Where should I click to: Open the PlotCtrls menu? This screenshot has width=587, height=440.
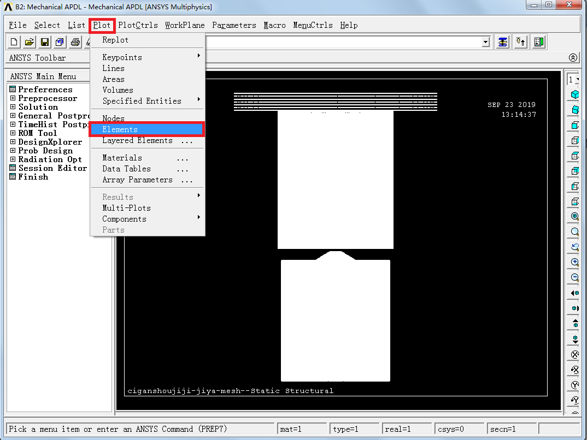pyautogui.click(x=138, y=25)
